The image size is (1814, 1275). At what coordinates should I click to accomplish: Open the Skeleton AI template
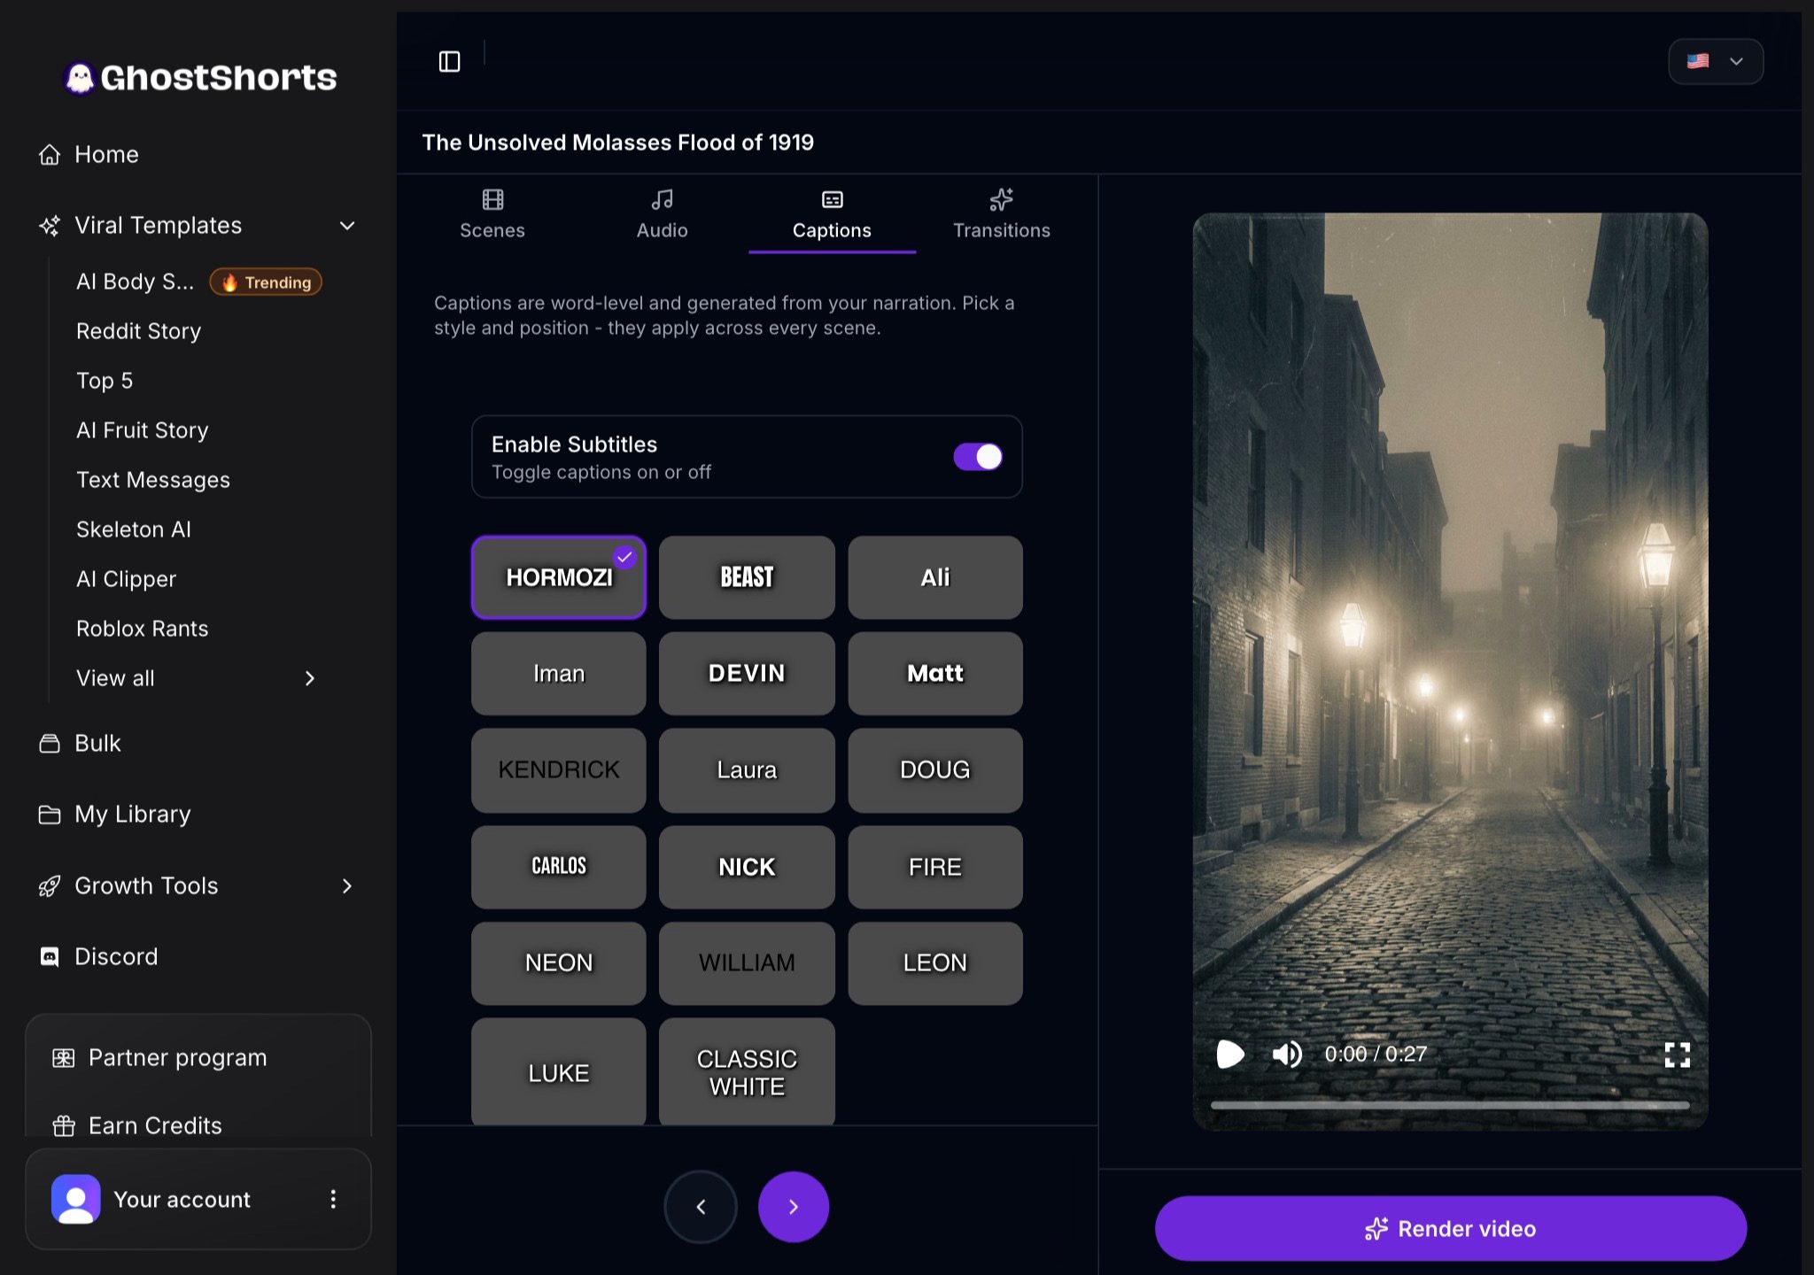point(134,529)
